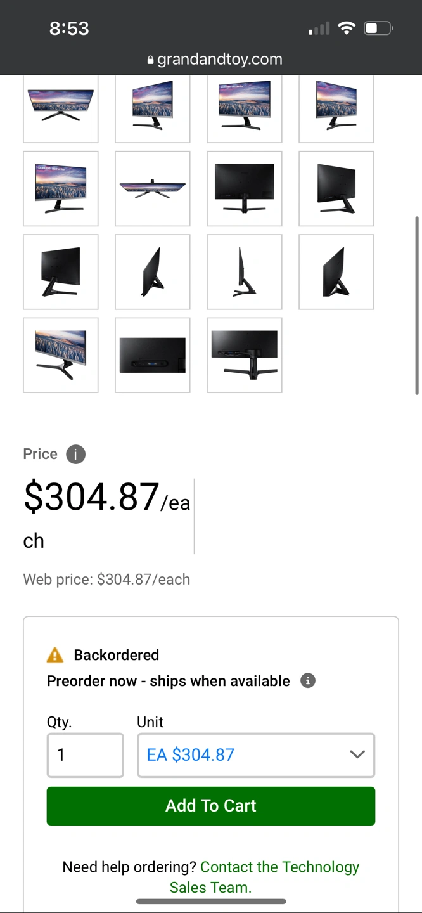Tap the grandandtoy.com address bar

tap(214, 60)
